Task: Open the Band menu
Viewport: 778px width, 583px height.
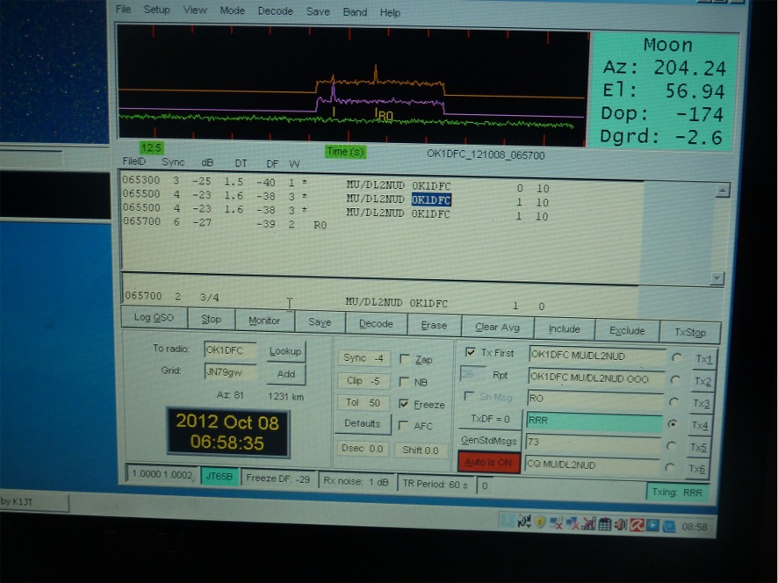Action: [356, 12]
